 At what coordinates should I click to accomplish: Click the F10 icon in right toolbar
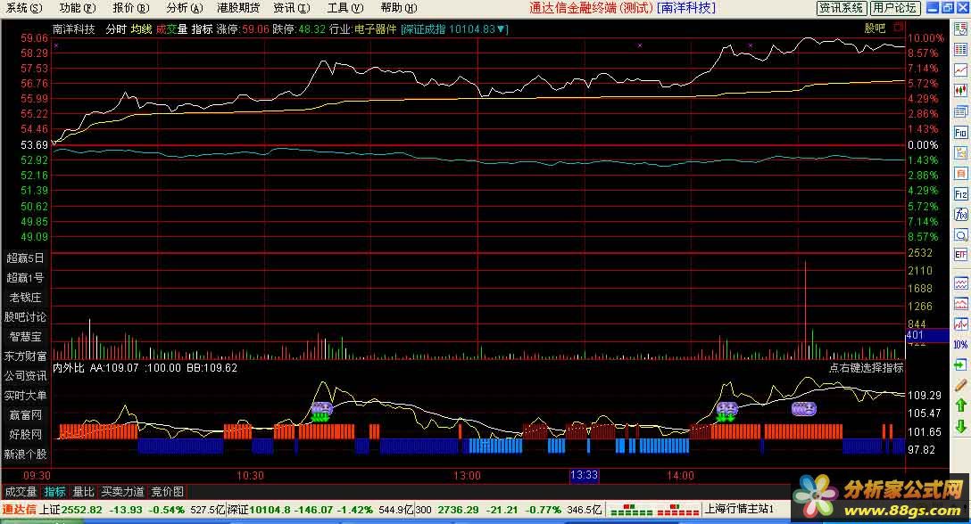pos(960,133)
